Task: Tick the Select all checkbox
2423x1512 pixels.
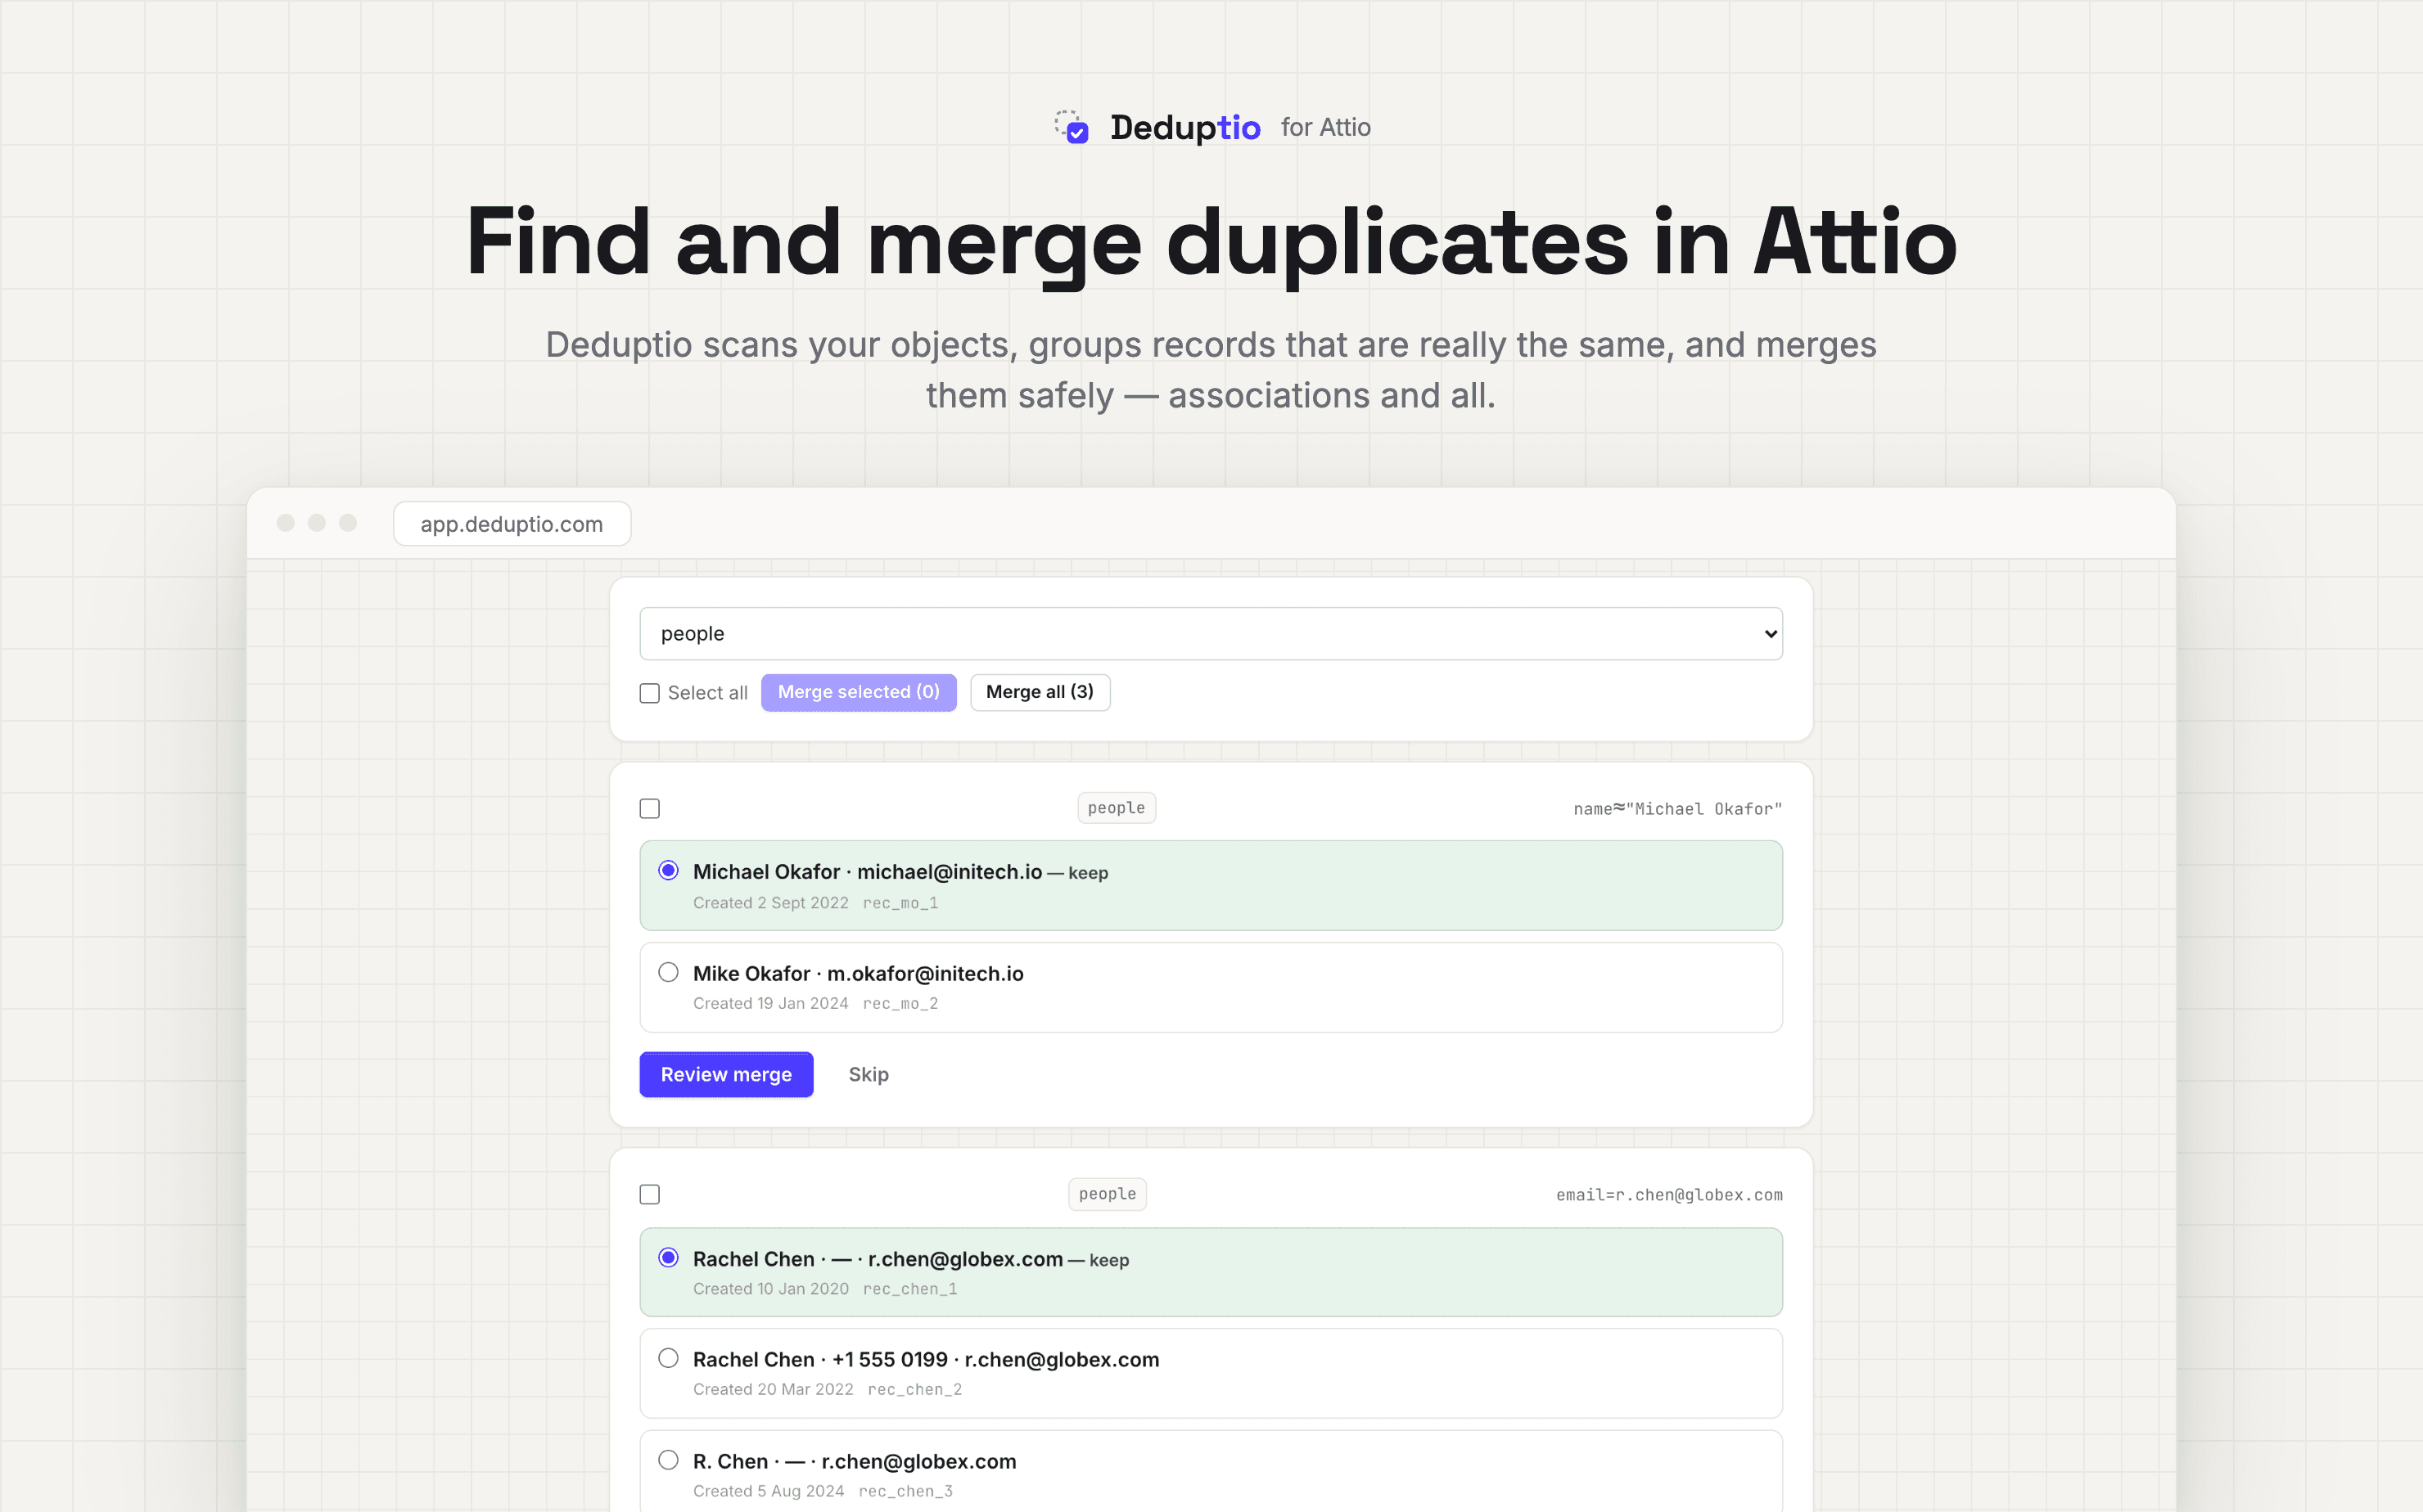Action: [x=650, y=693]
